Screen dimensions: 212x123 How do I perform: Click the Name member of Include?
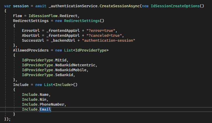click(x=44, y=95)
